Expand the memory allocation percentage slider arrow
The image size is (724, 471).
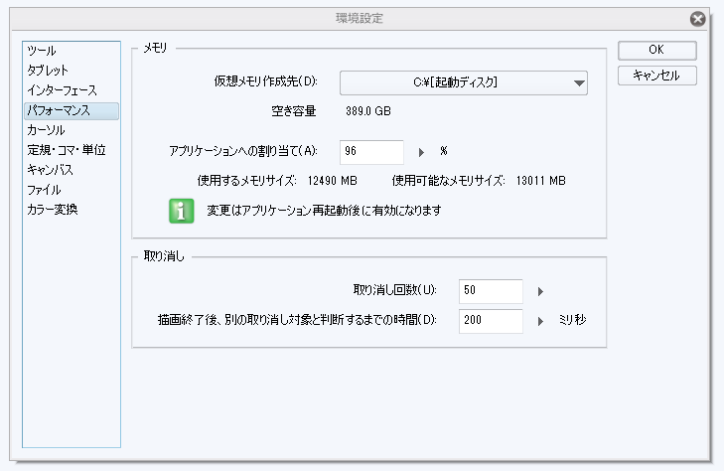click(422, 152)
